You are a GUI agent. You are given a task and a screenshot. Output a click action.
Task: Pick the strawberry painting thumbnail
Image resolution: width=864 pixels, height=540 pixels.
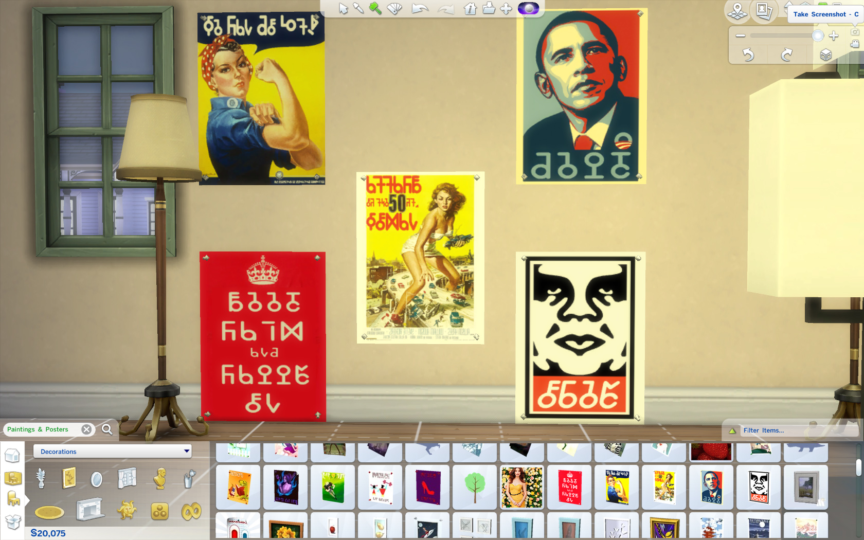pyautogui.click(x=711, y=452)
